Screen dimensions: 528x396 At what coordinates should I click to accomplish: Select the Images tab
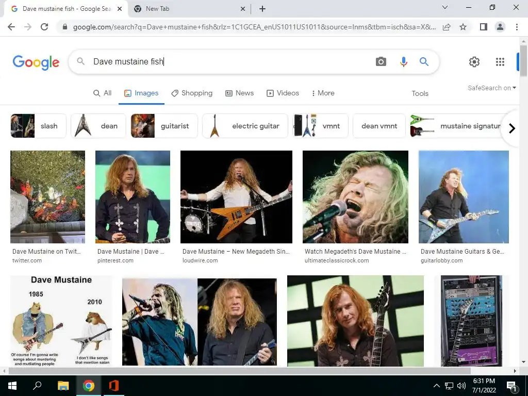[141, 93]
